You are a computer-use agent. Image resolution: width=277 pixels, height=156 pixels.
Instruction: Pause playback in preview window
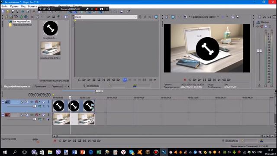204,80
